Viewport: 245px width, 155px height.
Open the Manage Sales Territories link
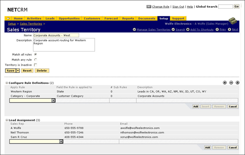point(154,29)
